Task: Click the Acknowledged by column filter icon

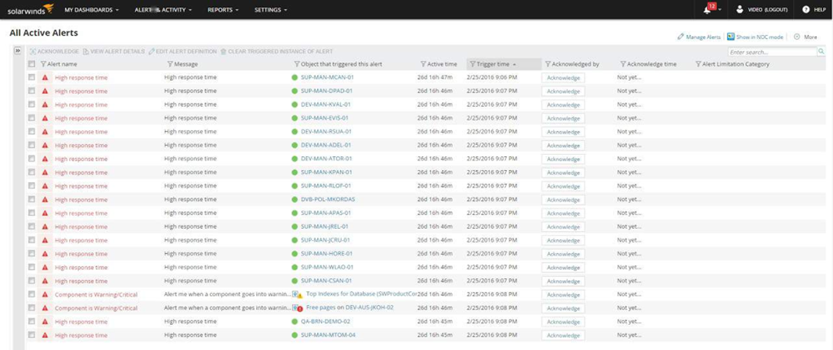Action: [548, 64]
